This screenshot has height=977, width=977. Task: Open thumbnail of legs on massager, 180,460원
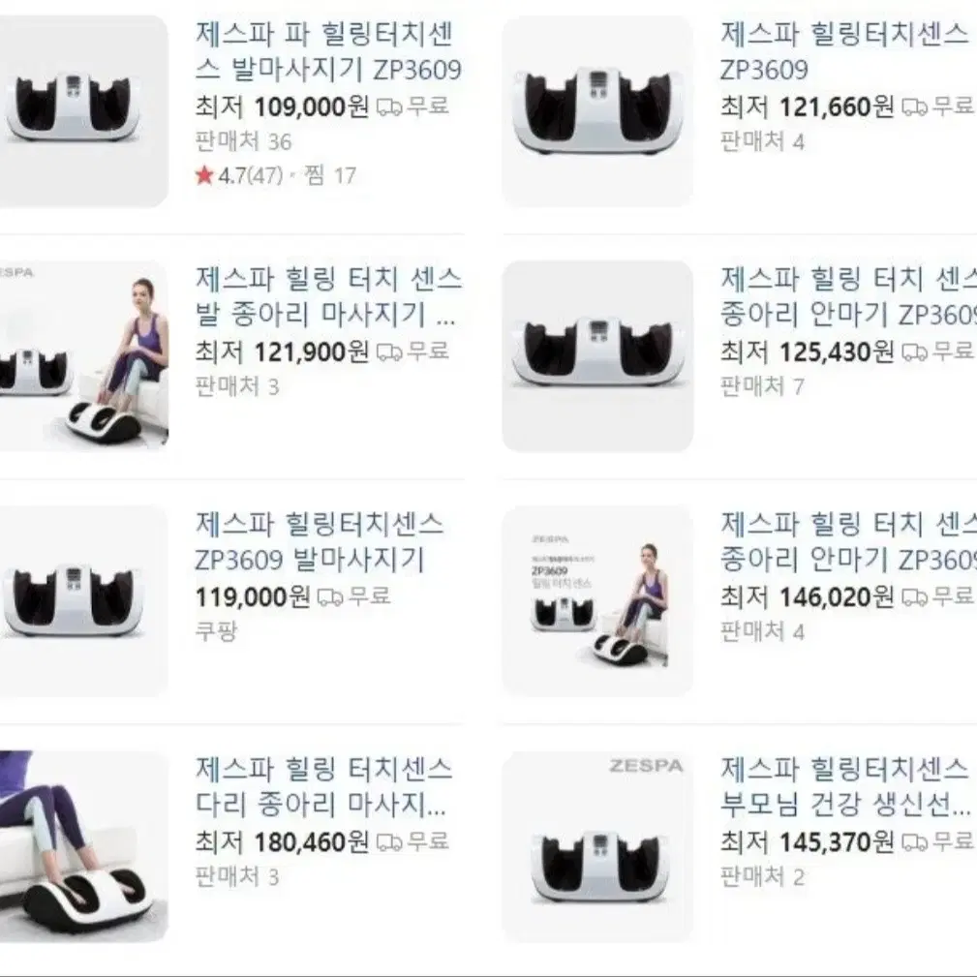(x=83, y=847)
